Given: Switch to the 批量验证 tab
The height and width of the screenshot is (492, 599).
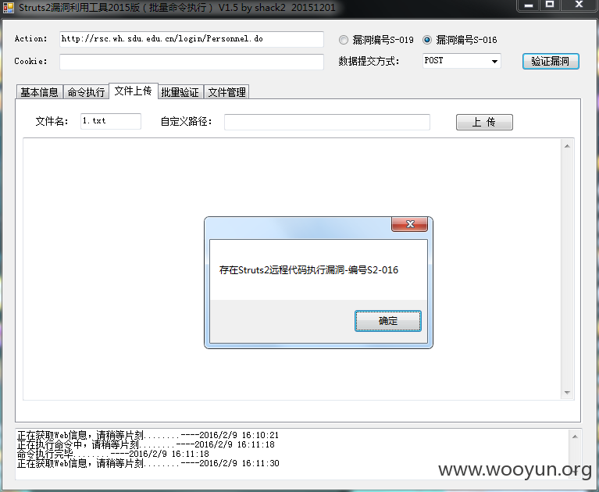Looking at the screenshot, I should tap(180, 92).
